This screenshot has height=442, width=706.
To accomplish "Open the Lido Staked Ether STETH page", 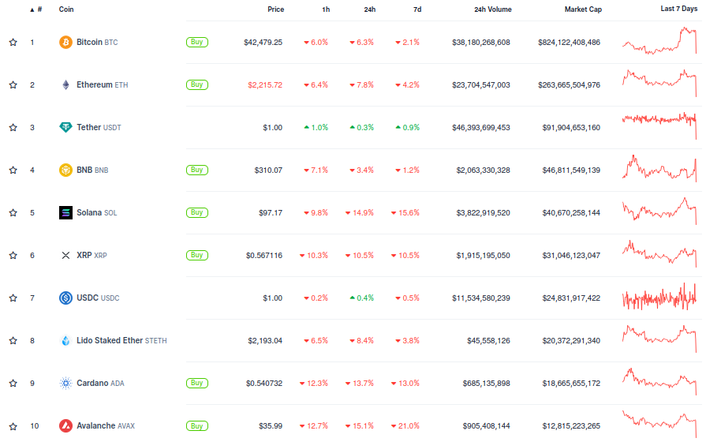I will tap(121, 341).
